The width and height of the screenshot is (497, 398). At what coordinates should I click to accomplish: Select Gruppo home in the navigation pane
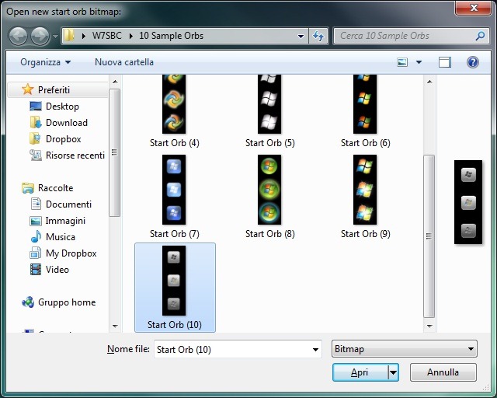67,302
